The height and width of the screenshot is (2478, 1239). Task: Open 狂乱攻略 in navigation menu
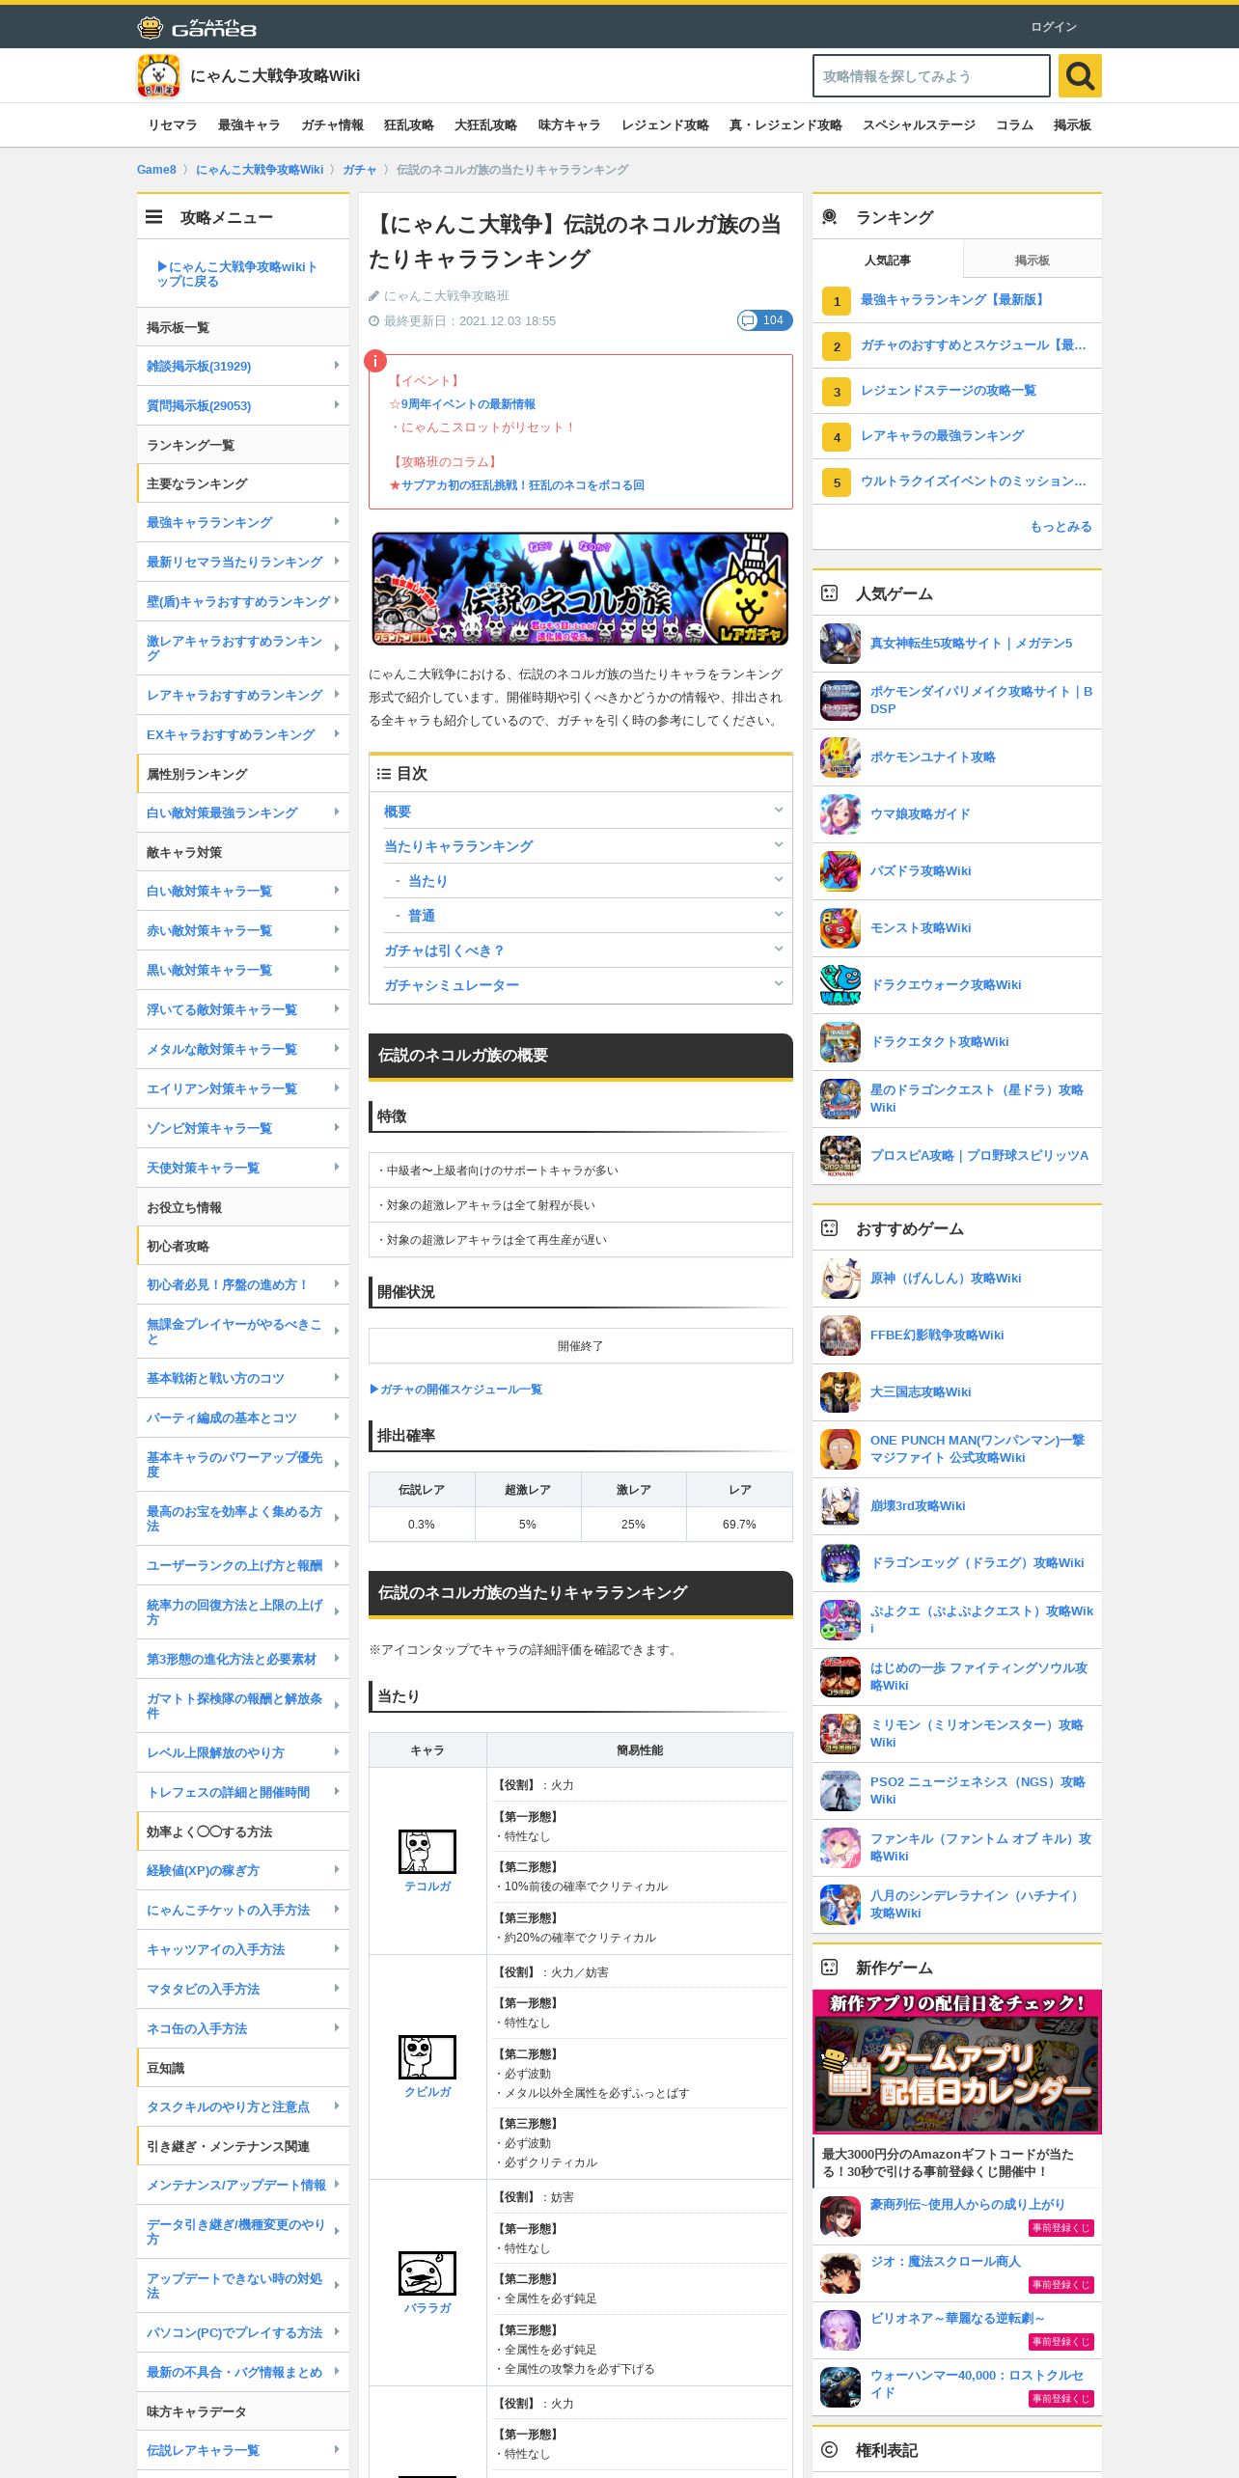click(409, 125)
